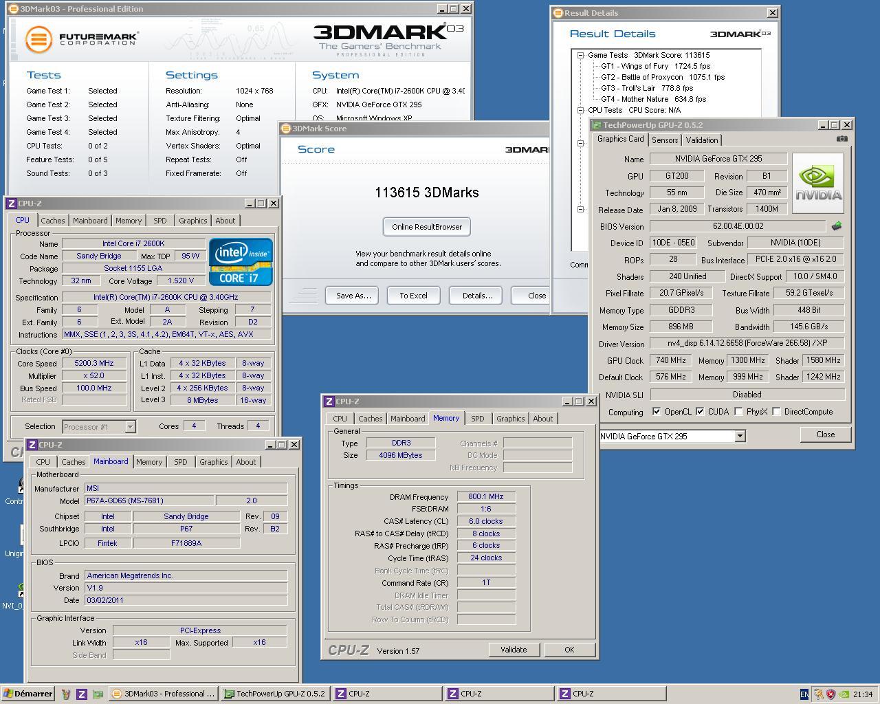Click the CPU-Z quick launch icon beside Démarrer
The image size is (880, 704).
(x=81, y=694)
